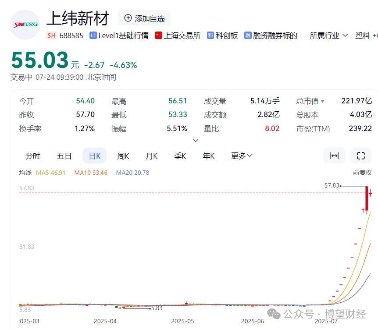Select the 周K tab
This screenshot has width=378, height=329.
click(123, 156)
